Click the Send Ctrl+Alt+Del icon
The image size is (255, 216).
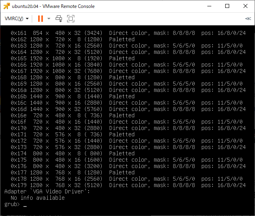[x=59, y=19]
